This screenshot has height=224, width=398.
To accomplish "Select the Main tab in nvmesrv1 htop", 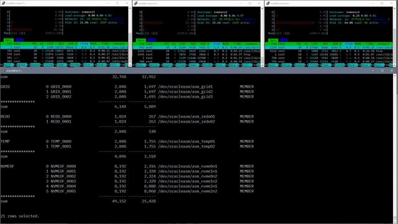I will 9,40.
